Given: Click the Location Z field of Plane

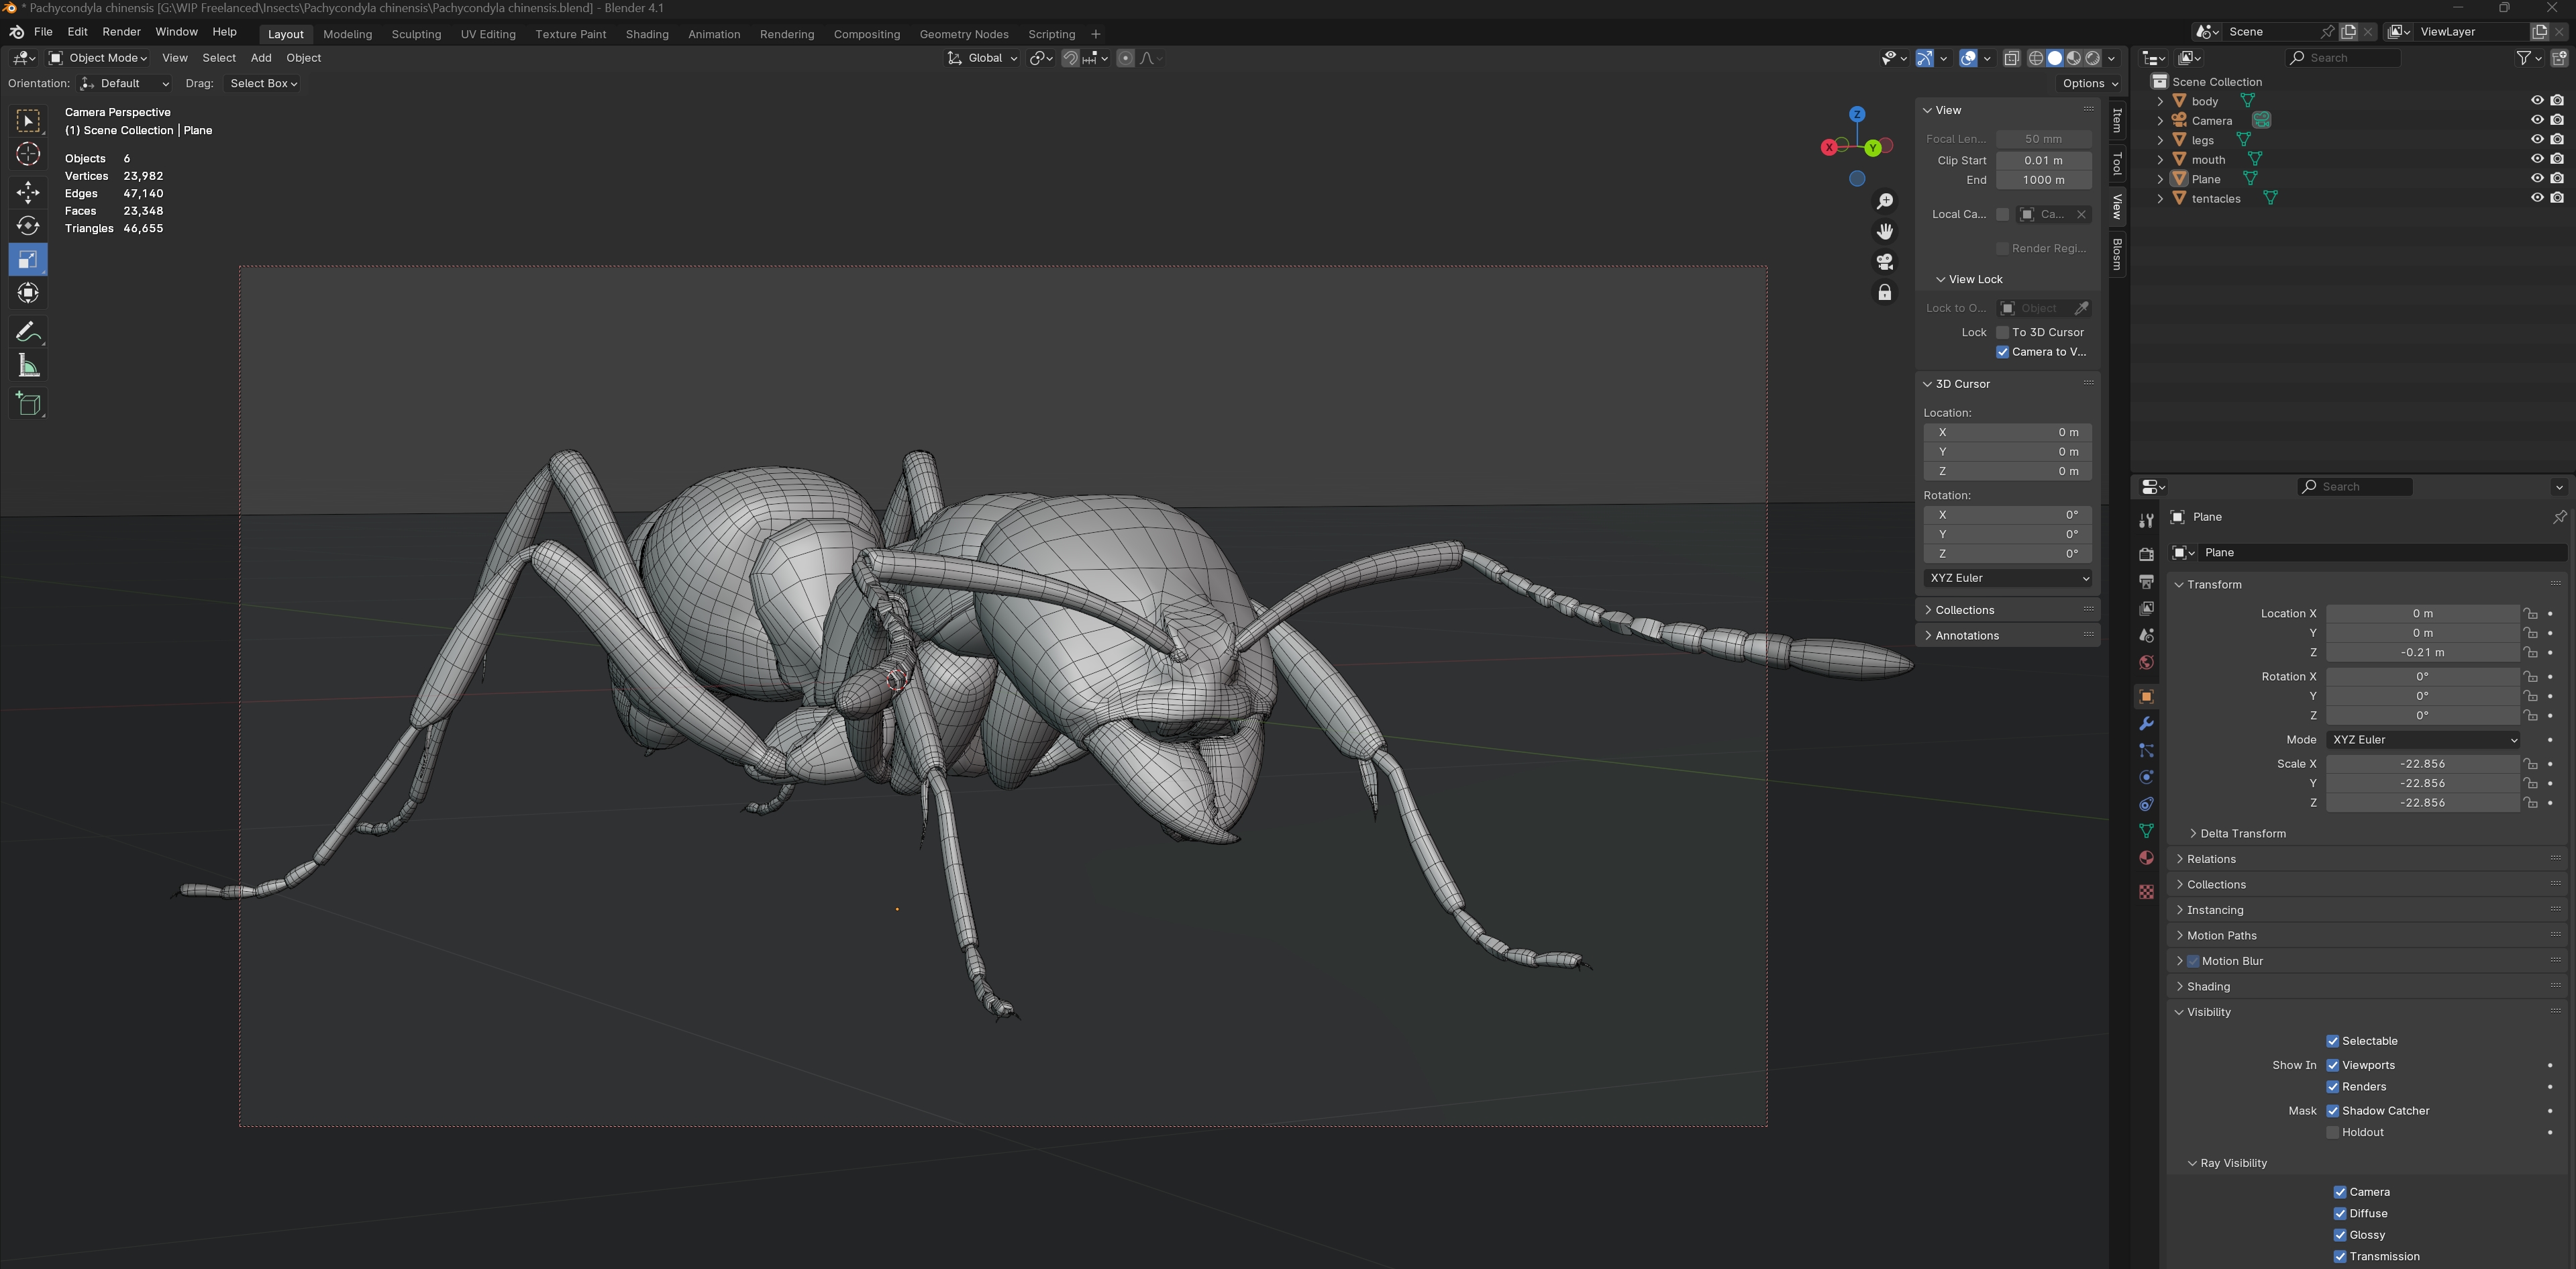Looking at the screenshot, I should (x=2421, y=652).
